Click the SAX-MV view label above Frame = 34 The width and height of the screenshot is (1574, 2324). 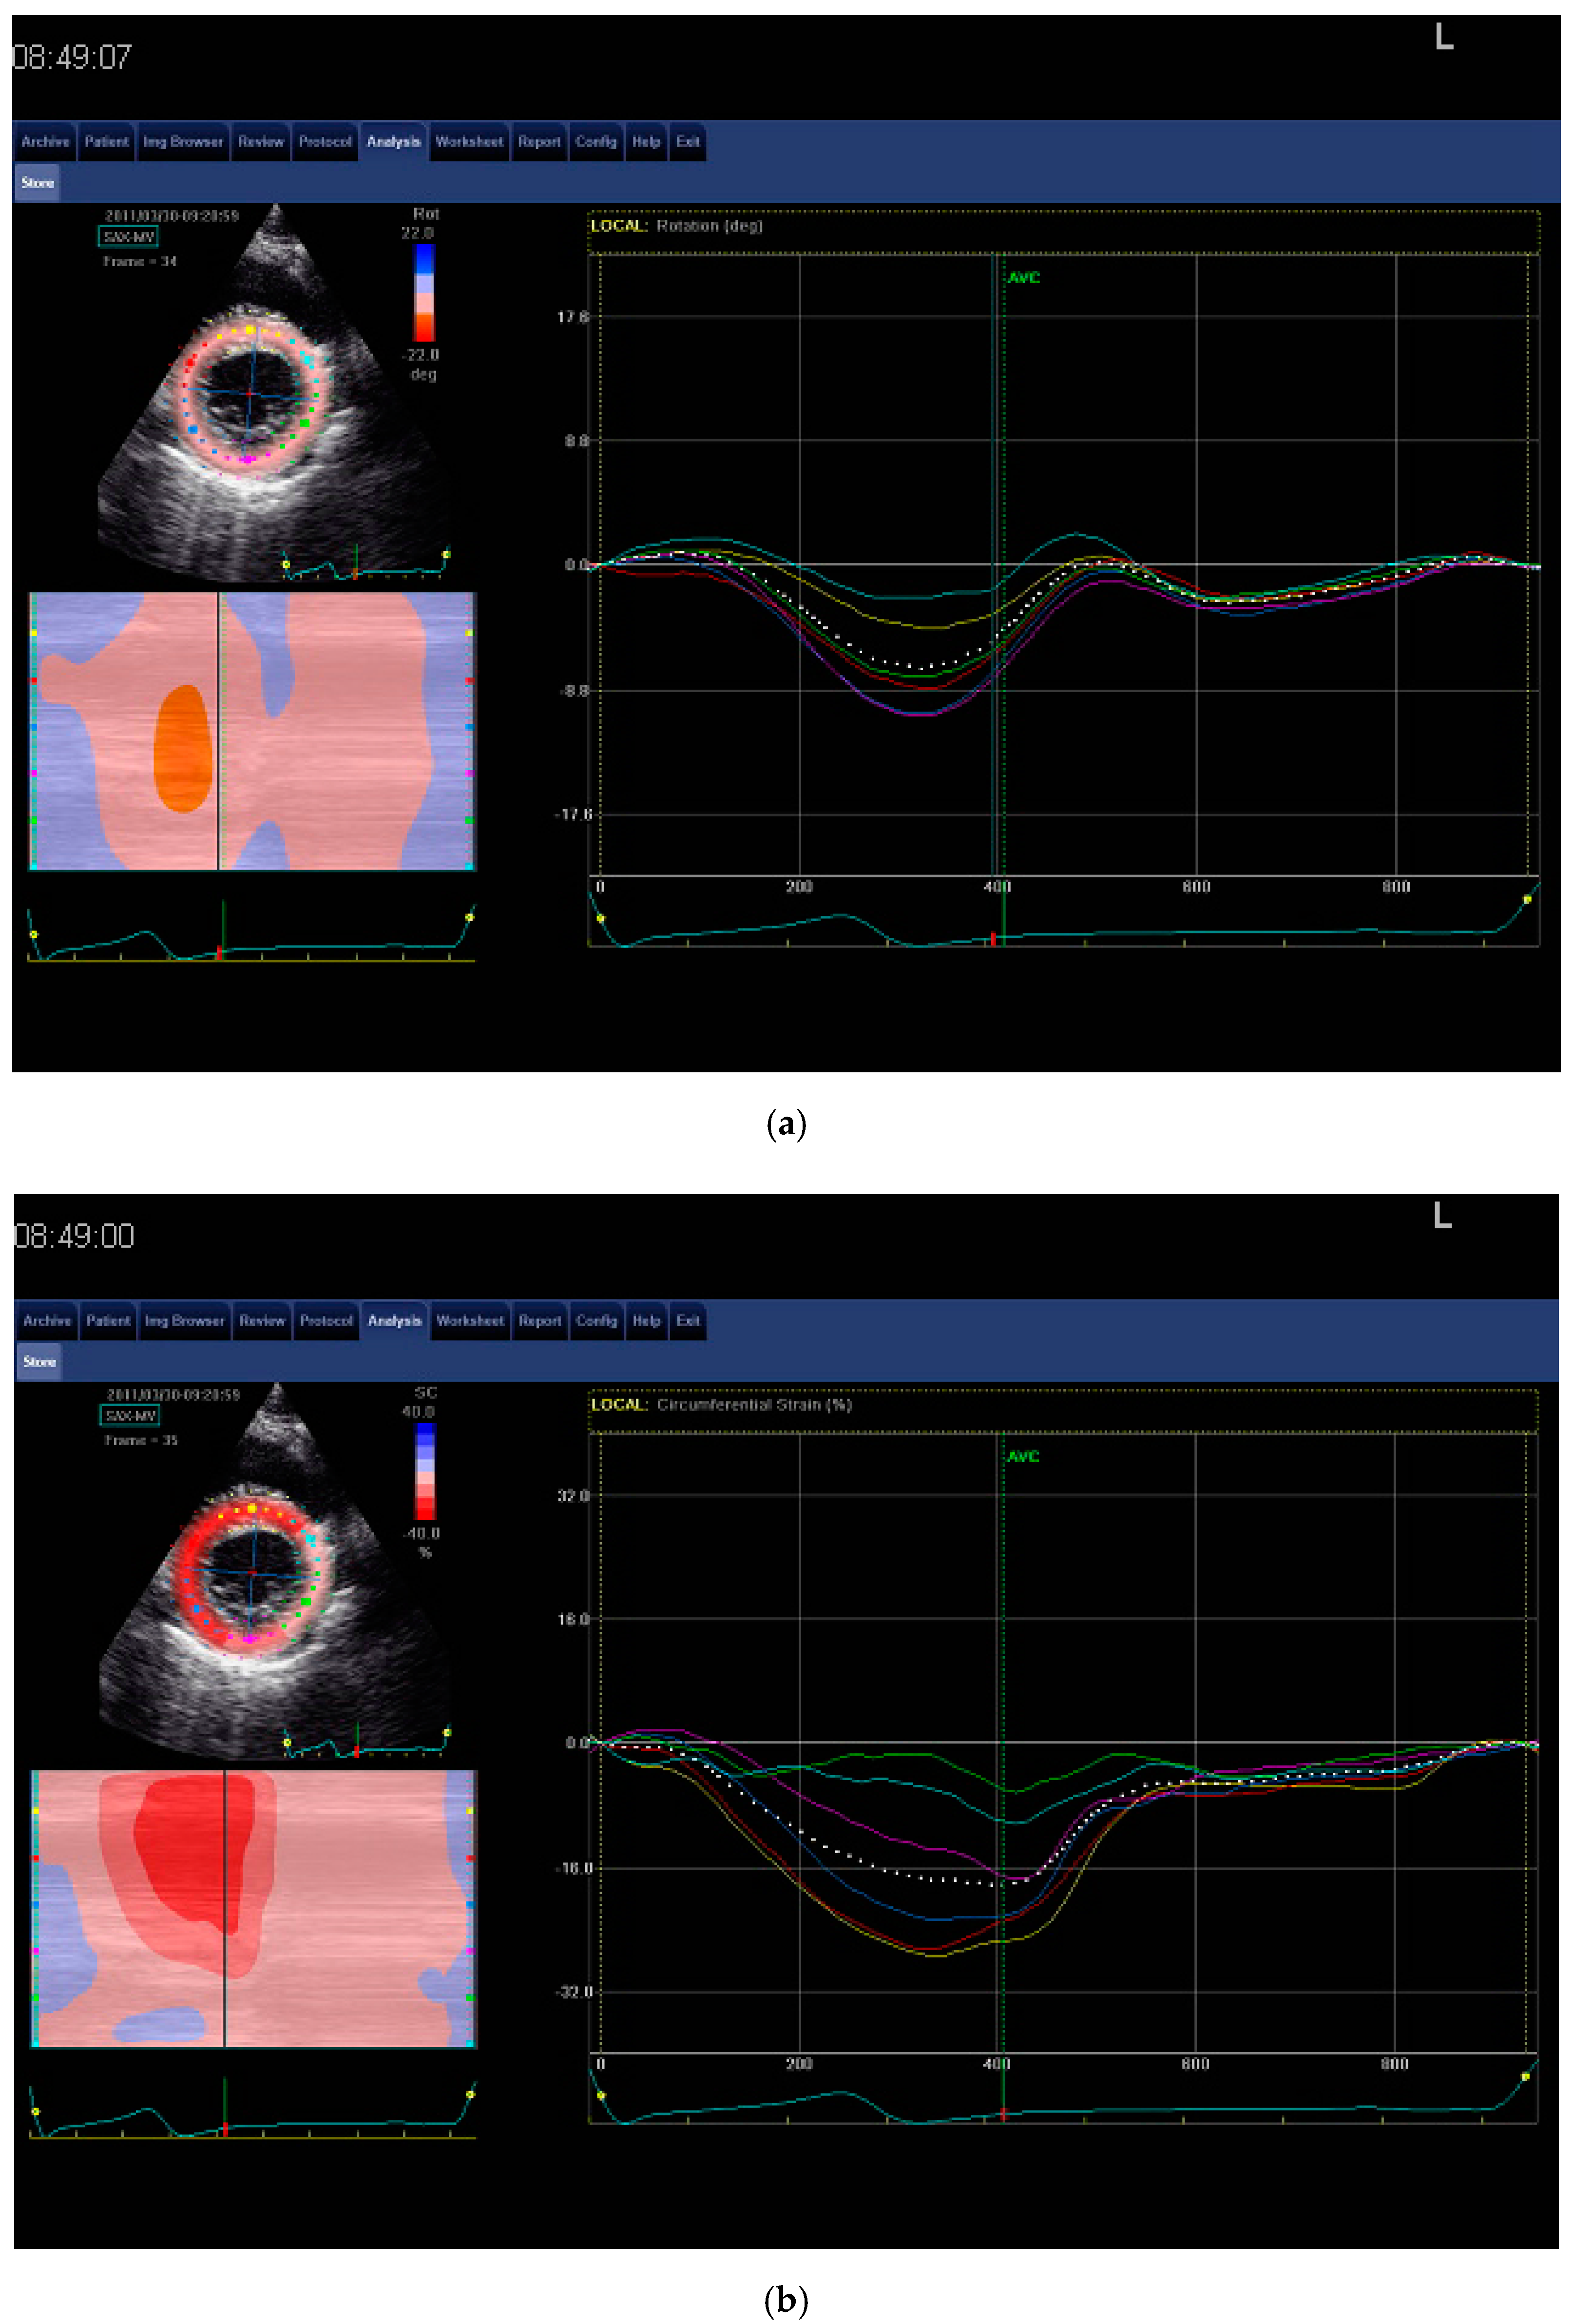(x=129, y=237)
